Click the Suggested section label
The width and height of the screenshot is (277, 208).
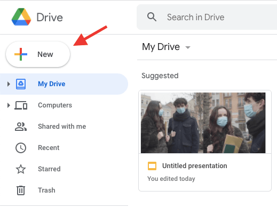160,76
